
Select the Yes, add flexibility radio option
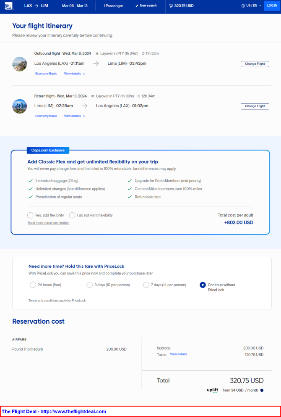point(30,215)
